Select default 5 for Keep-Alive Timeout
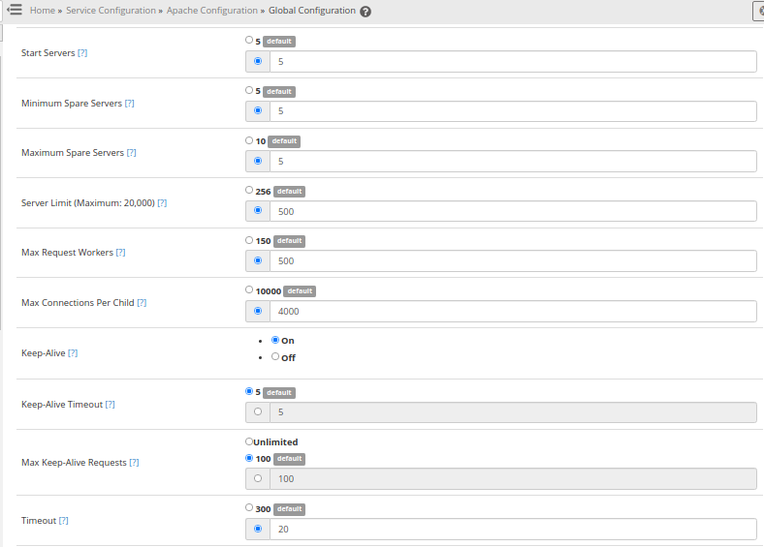The image size is (764, 547). tap(249, 391)
